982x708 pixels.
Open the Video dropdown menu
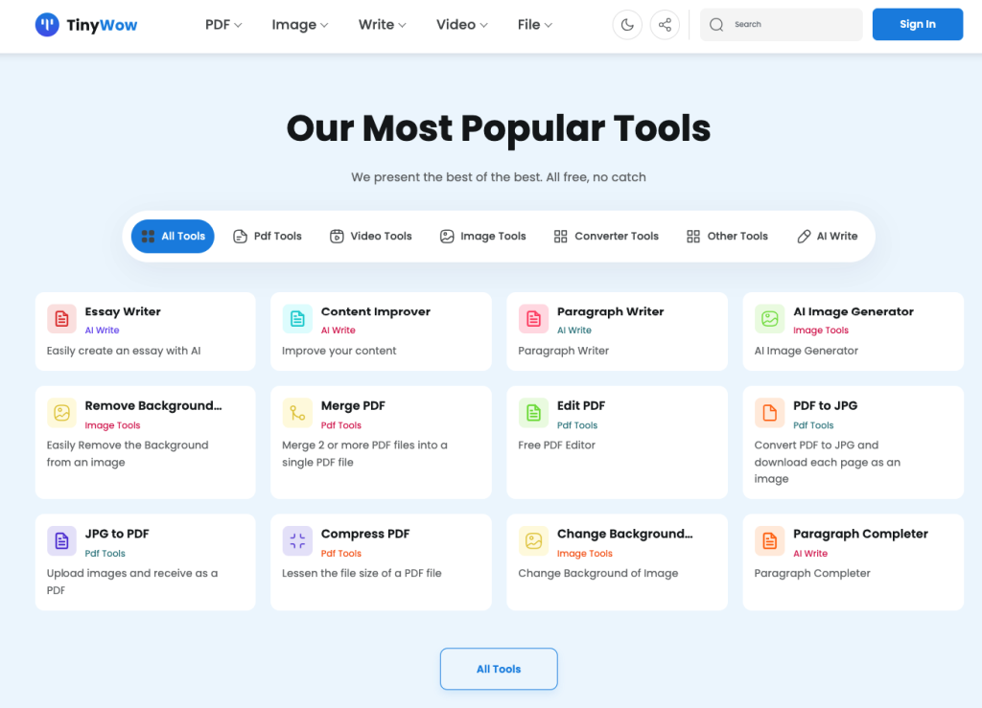[461, 24]
